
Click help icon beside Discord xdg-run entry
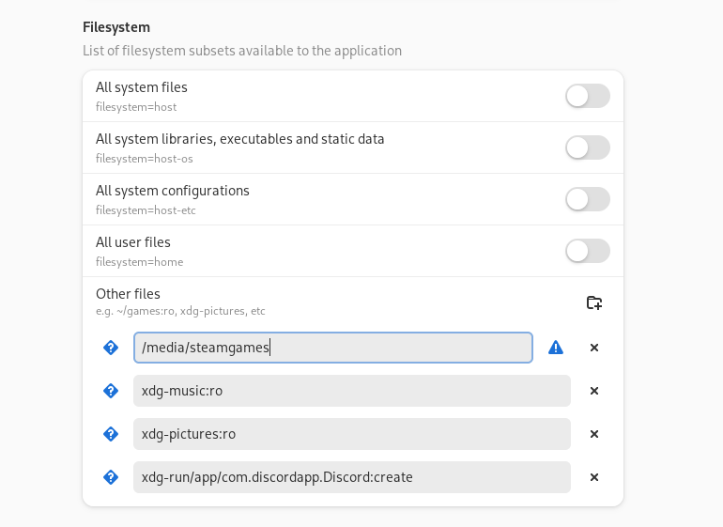111,477
